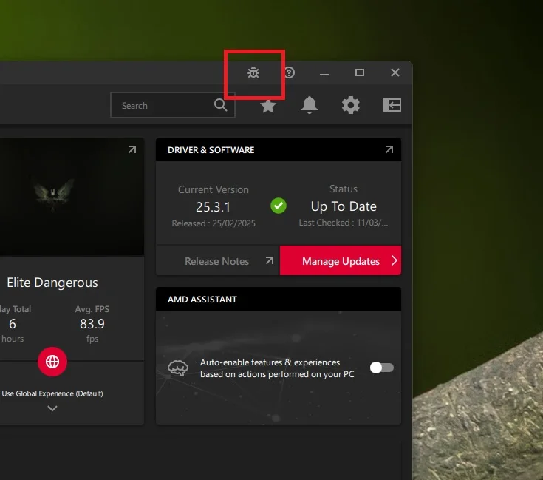The width and height of the screenshot is (543, 480).
Task: Toggle the sidebar panel icon
Action: pyautogui.click(x=392, y=105)
